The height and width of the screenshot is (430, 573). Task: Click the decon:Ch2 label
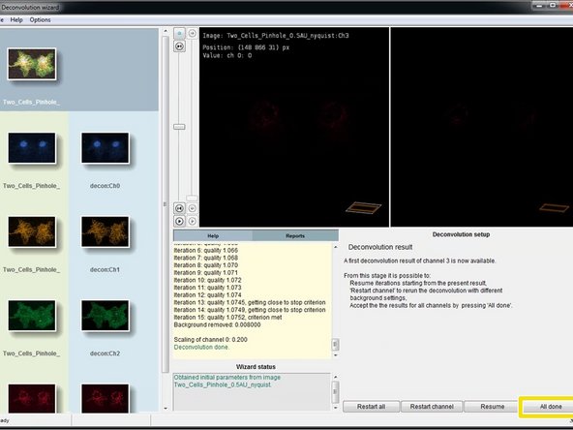(x=105, y=353)
